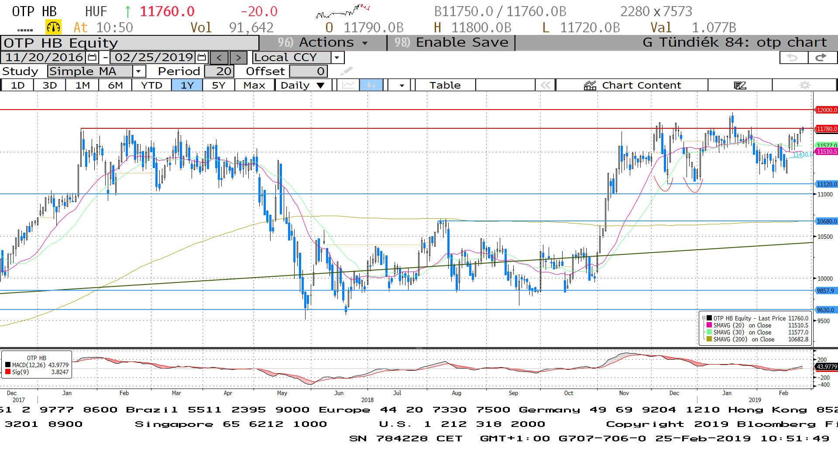Viewport: 838px width, 454px height.
Task: Click the red Sig(9) legend swatch
Action: click(x=8, y=372)
